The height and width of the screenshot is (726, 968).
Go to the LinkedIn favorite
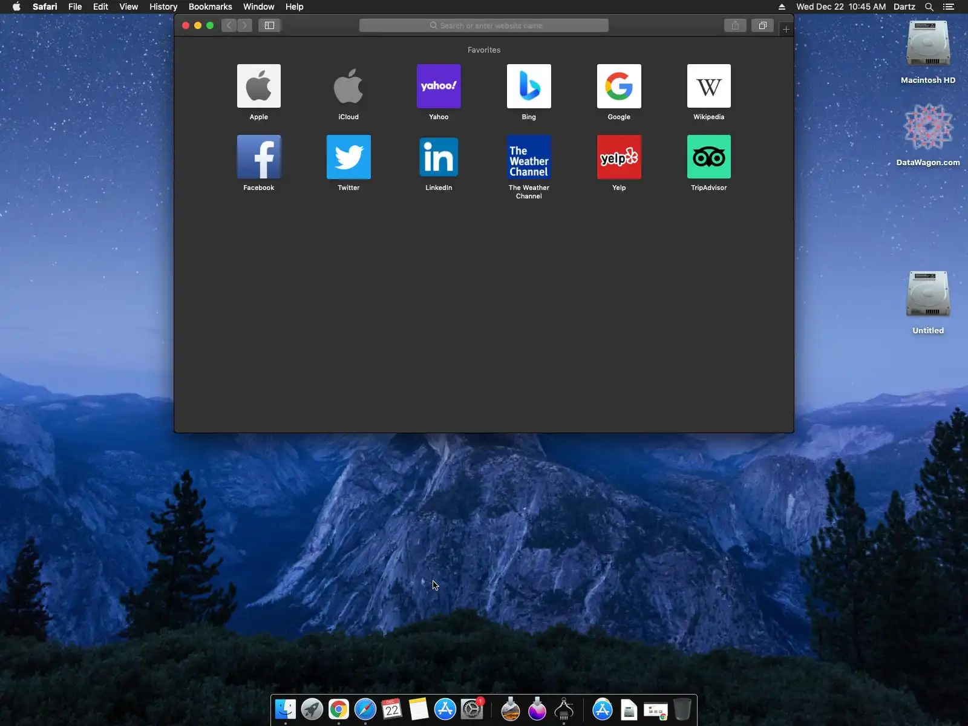point(439,157)
